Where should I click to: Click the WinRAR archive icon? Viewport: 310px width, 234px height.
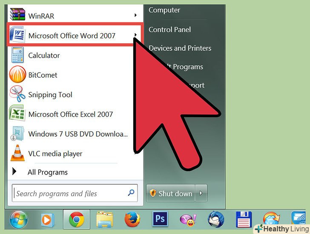(x=17, y=14)
